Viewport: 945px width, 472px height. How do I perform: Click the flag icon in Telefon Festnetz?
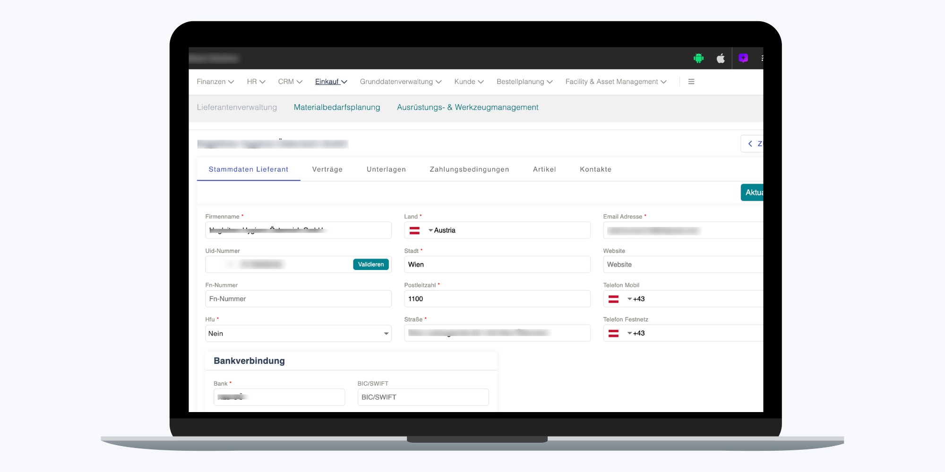tap(614, 333)
